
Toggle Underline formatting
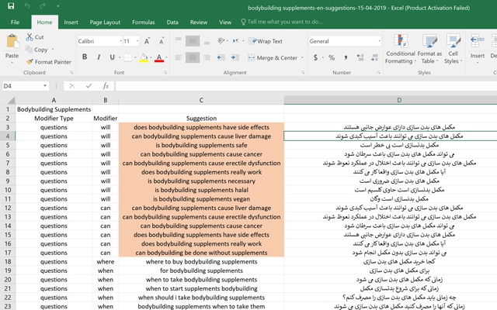[112, 57]
